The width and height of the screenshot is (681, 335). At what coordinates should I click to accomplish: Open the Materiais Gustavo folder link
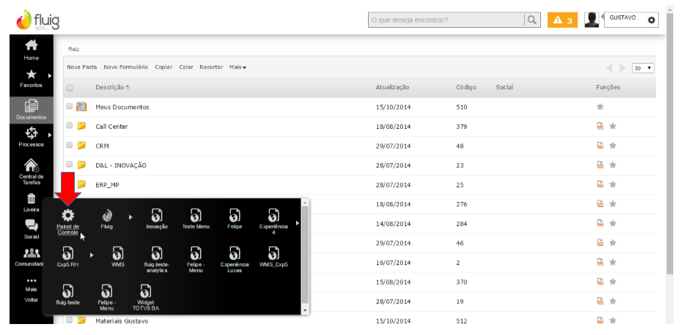point(122,321)
